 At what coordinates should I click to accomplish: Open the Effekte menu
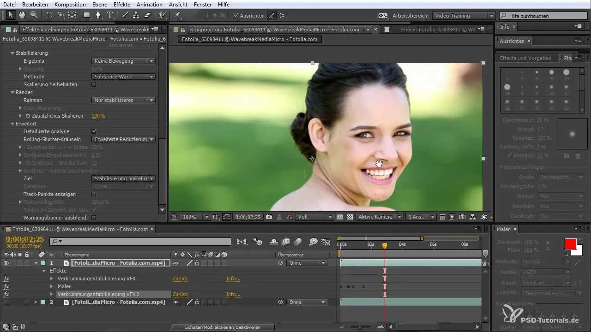click(122, 4)
